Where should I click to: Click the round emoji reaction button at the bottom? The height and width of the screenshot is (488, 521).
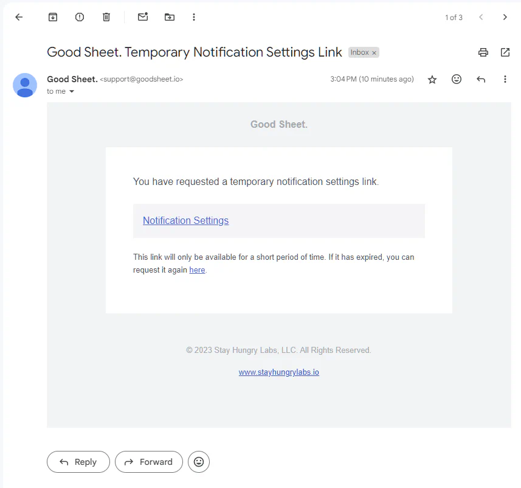click(199, 462)
